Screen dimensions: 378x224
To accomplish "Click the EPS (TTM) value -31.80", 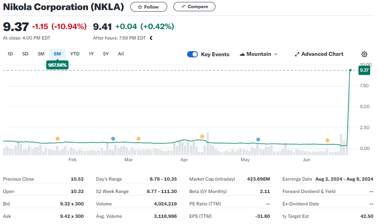I will tap(262, 216).
